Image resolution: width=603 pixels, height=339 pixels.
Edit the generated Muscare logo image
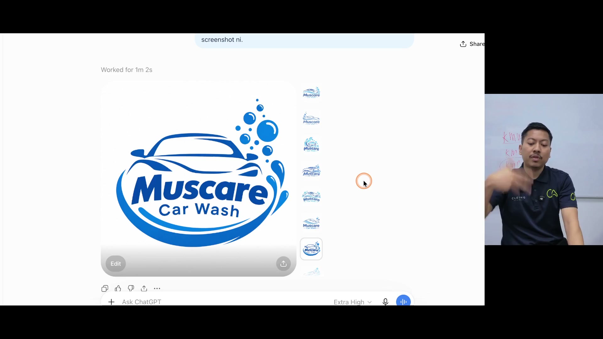[x=116, y=264]
